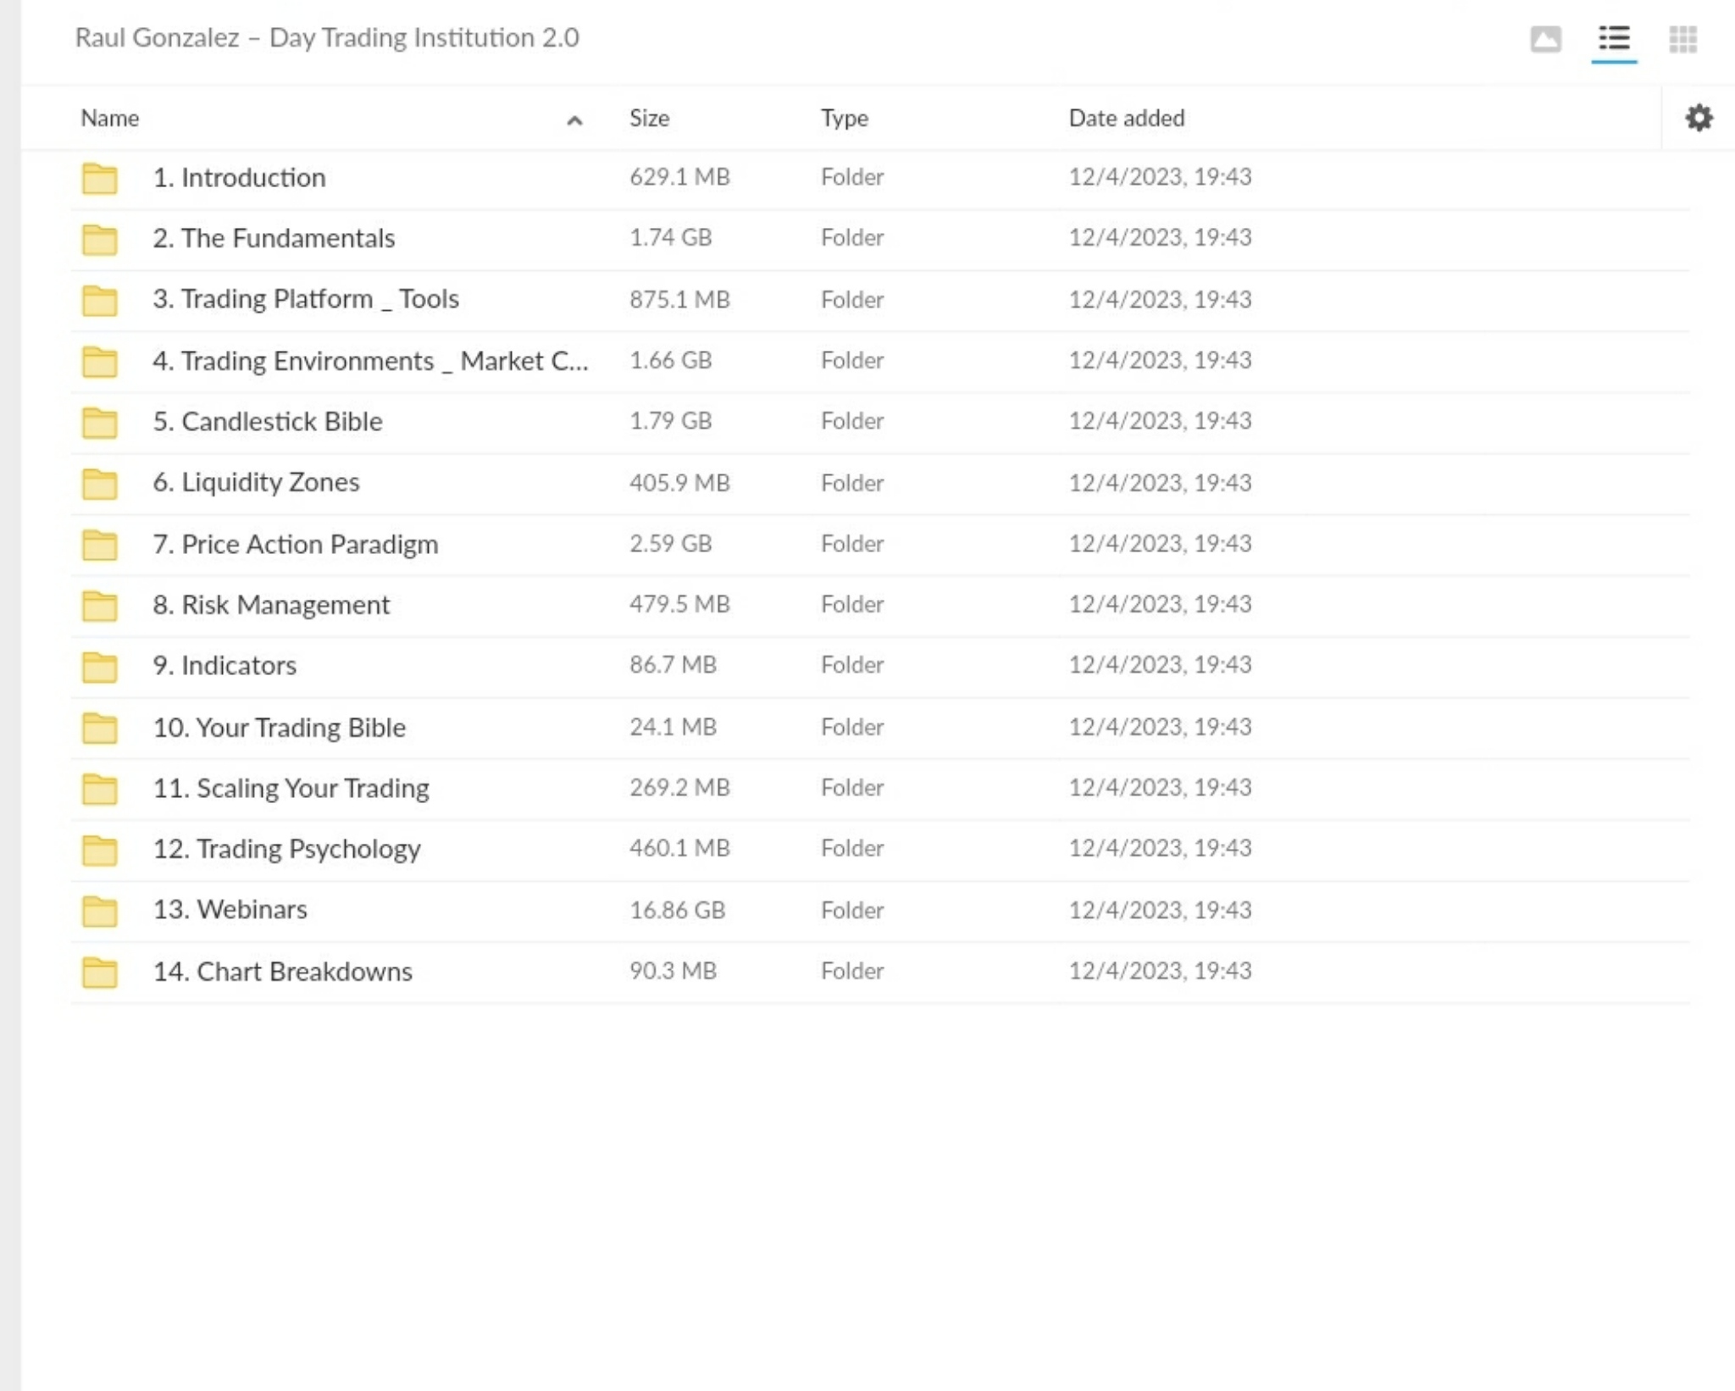Select '14. Chart Breakdowns' name text

[282, 971]
